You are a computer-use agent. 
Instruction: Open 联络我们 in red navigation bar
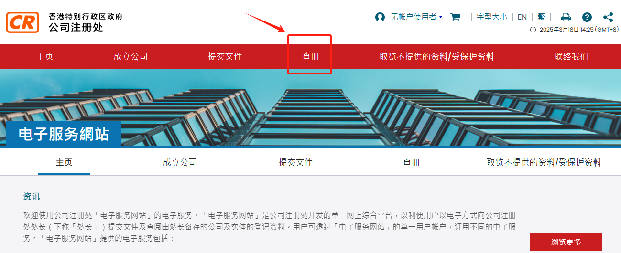tap(572, 56)
